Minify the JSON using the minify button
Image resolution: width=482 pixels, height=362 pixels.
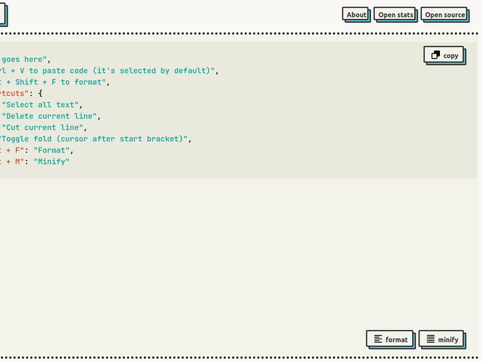click(x=442, y=339)
